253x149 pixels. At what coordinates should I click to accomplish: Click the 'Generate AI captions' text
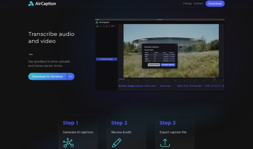point(78,132)
